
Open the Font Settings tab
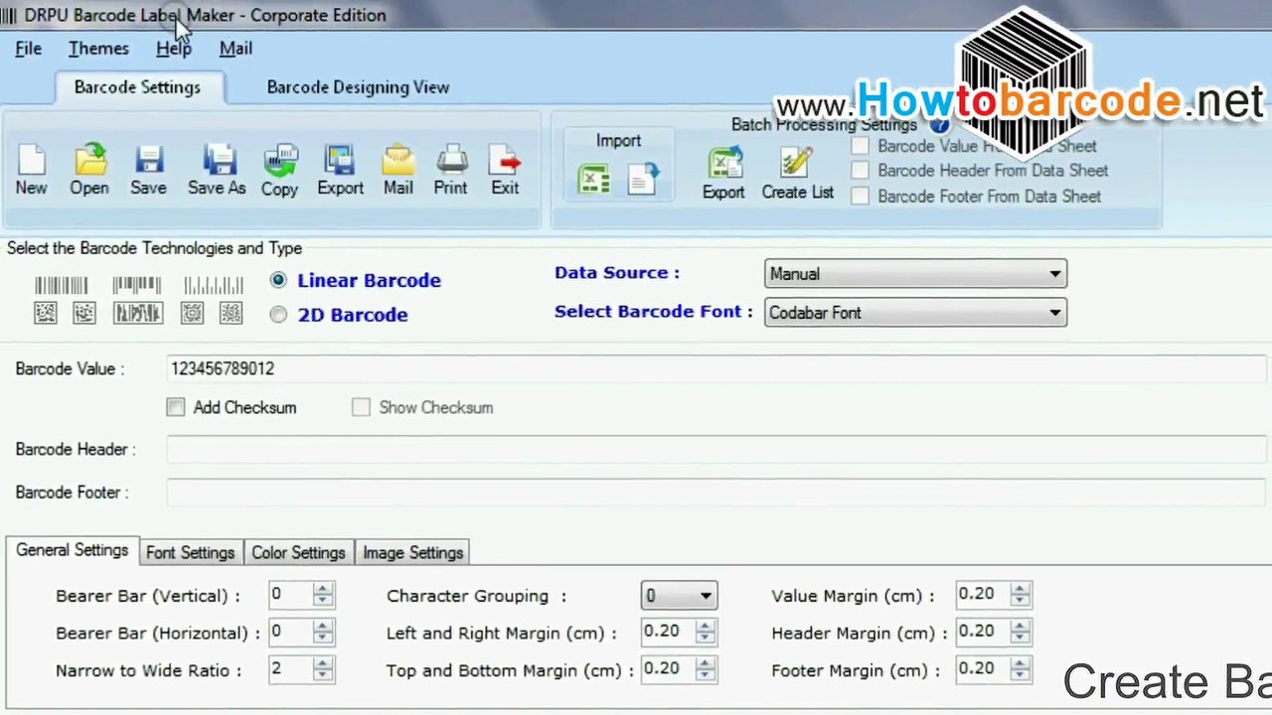[x=190, y=553]
